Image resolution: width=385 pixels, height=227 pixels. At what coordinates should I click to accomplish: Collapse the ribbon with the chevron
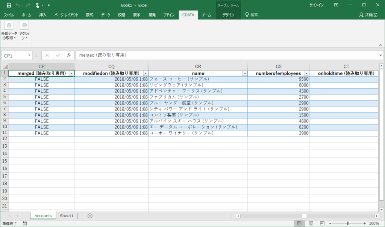tap(380, 45)
